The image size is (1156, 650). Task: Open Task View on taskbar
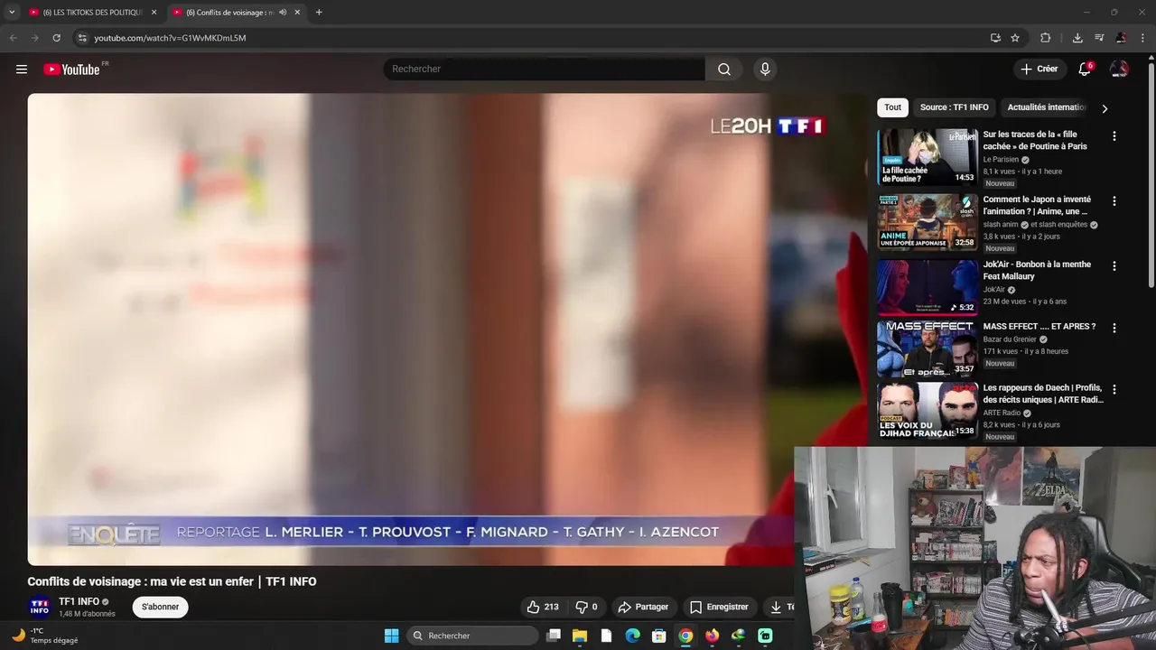pyautogui.click(x=554, y=636)
